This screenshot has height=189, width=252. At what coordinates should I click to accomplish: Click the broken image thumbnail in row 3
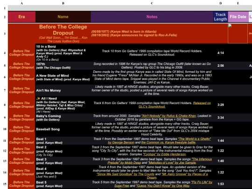238,34
